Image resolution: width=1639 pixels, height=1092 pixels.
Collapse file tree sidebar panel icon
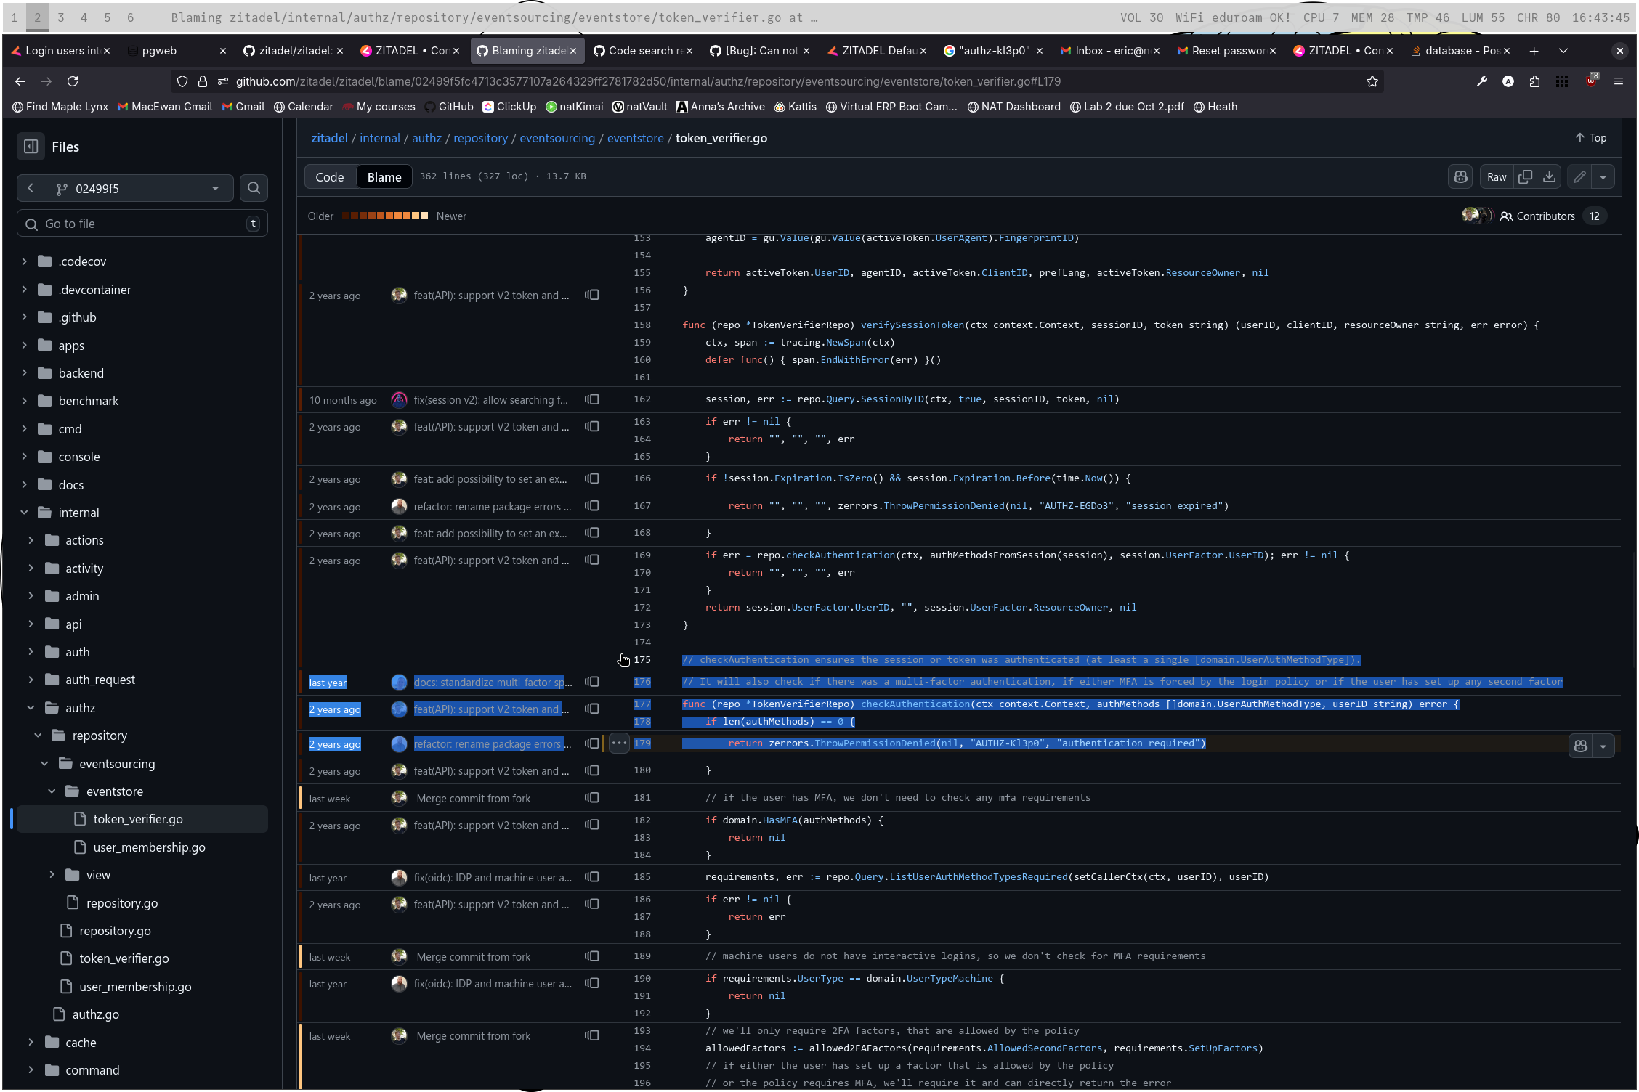coord(31,147)
